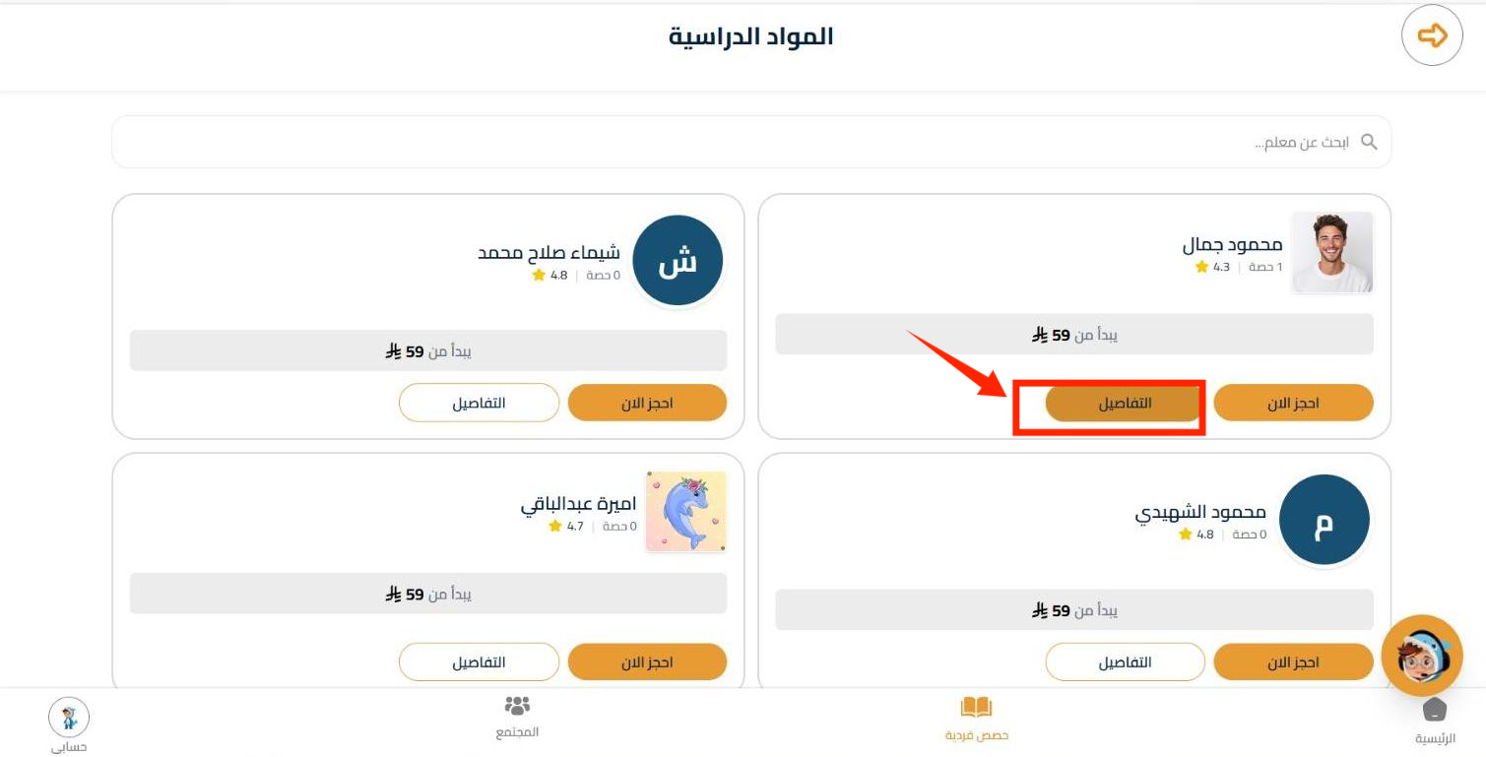Open اميرة عبدالباقي's dolphin picture
Viewport: 1486px width, 757px height.
click(x=686, y=512)
